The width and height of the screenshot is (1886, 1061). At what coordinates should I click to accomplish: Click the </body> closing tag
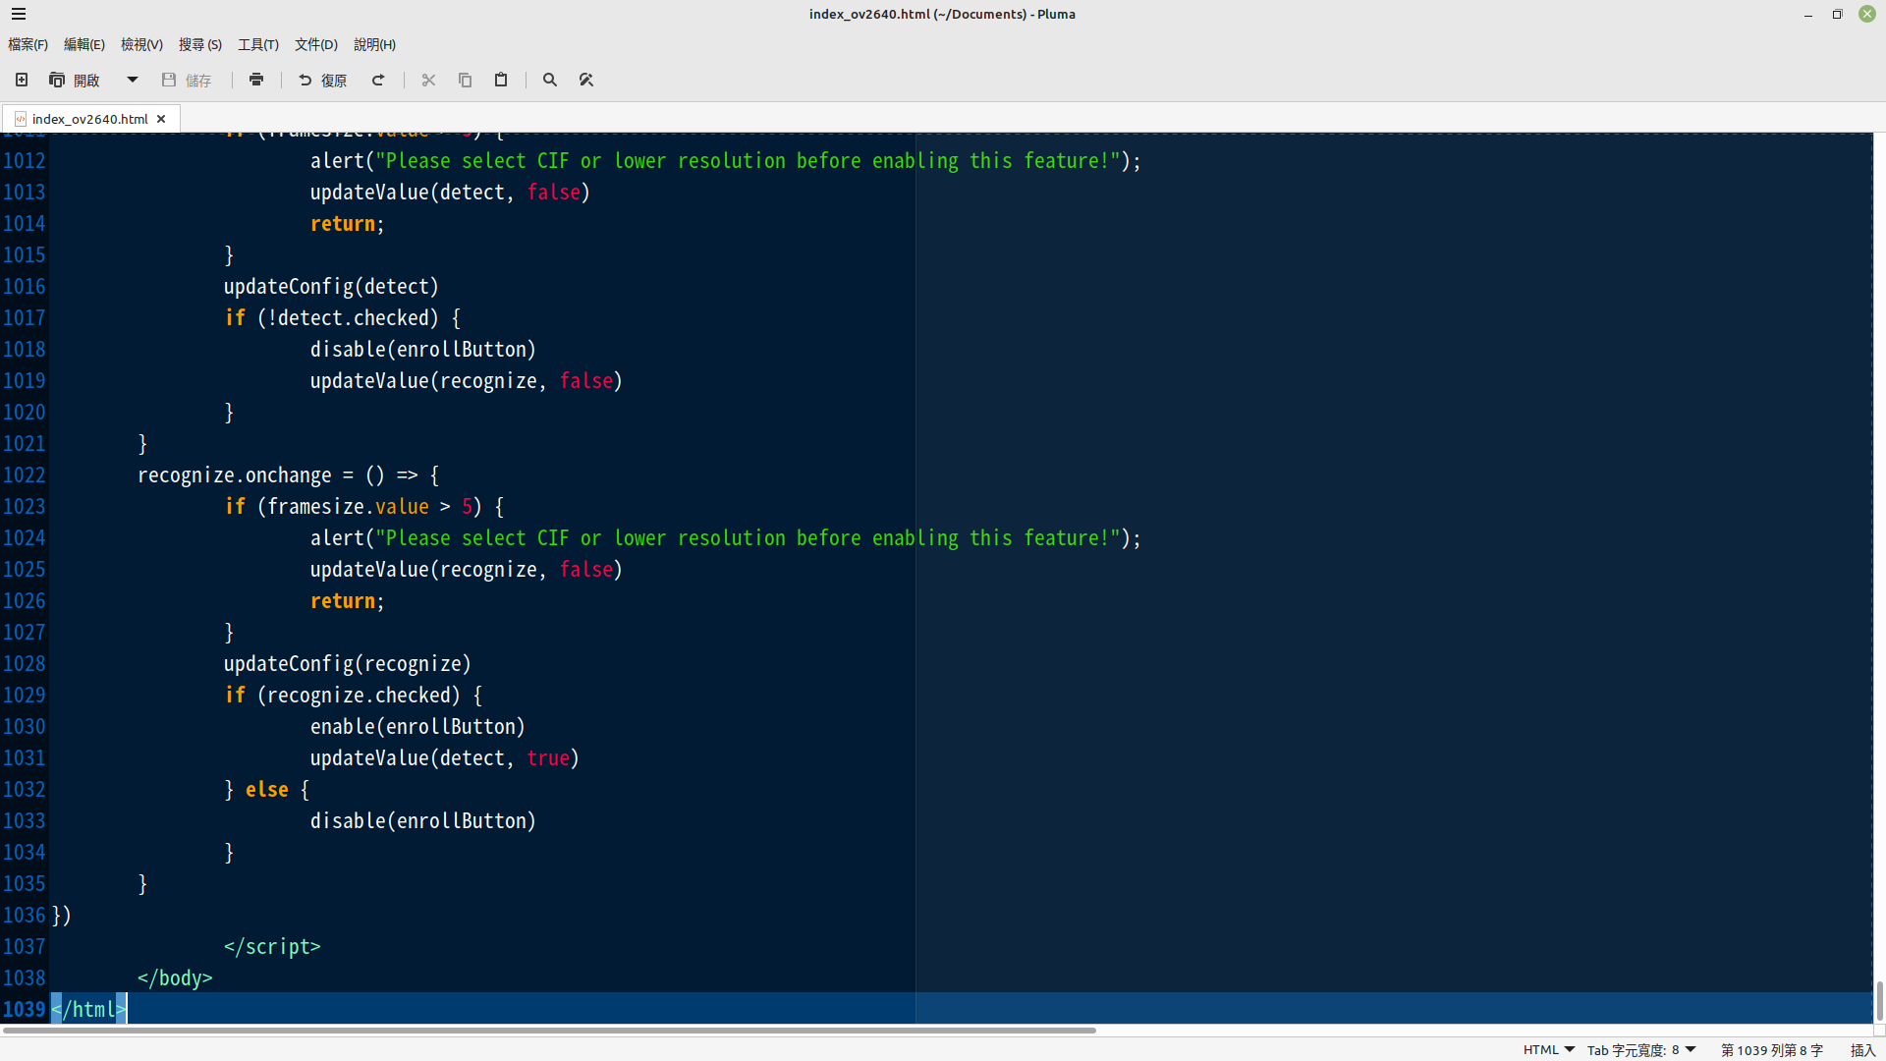175,978
